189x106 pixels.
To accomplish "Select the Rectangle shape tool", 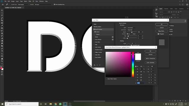I will pos(2,56).
